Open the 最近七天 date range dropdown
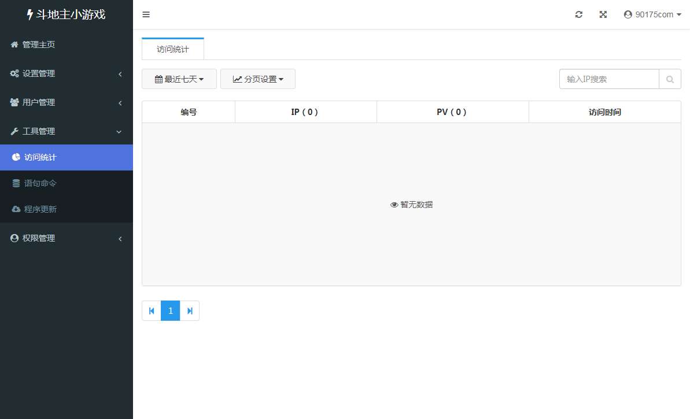This screenshot has height=419, width=690. pyautogui.click(x=179, y=79)
